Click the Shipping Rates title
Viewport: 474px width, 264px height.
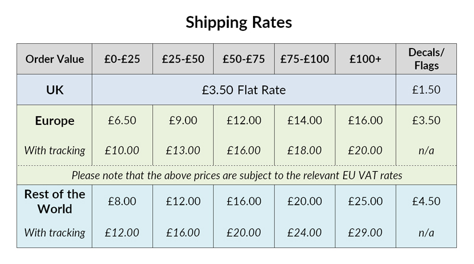239,22
